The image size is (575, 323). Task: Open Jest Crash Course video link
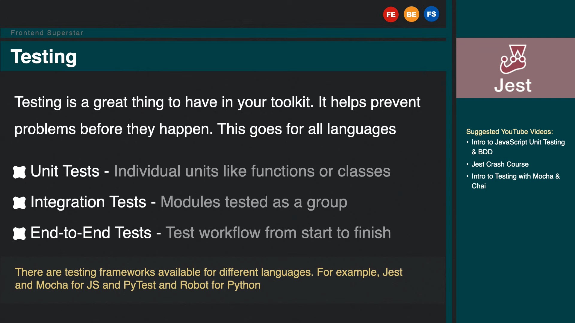point(500,164)
